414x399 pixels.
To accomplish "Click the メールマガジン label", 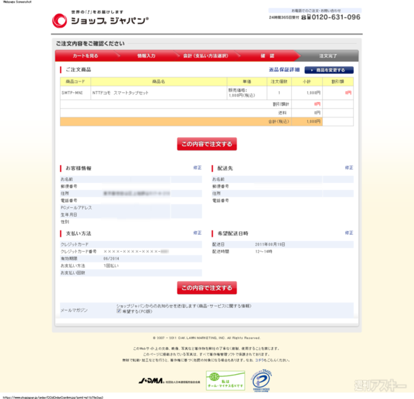I will tap(74, 310).
